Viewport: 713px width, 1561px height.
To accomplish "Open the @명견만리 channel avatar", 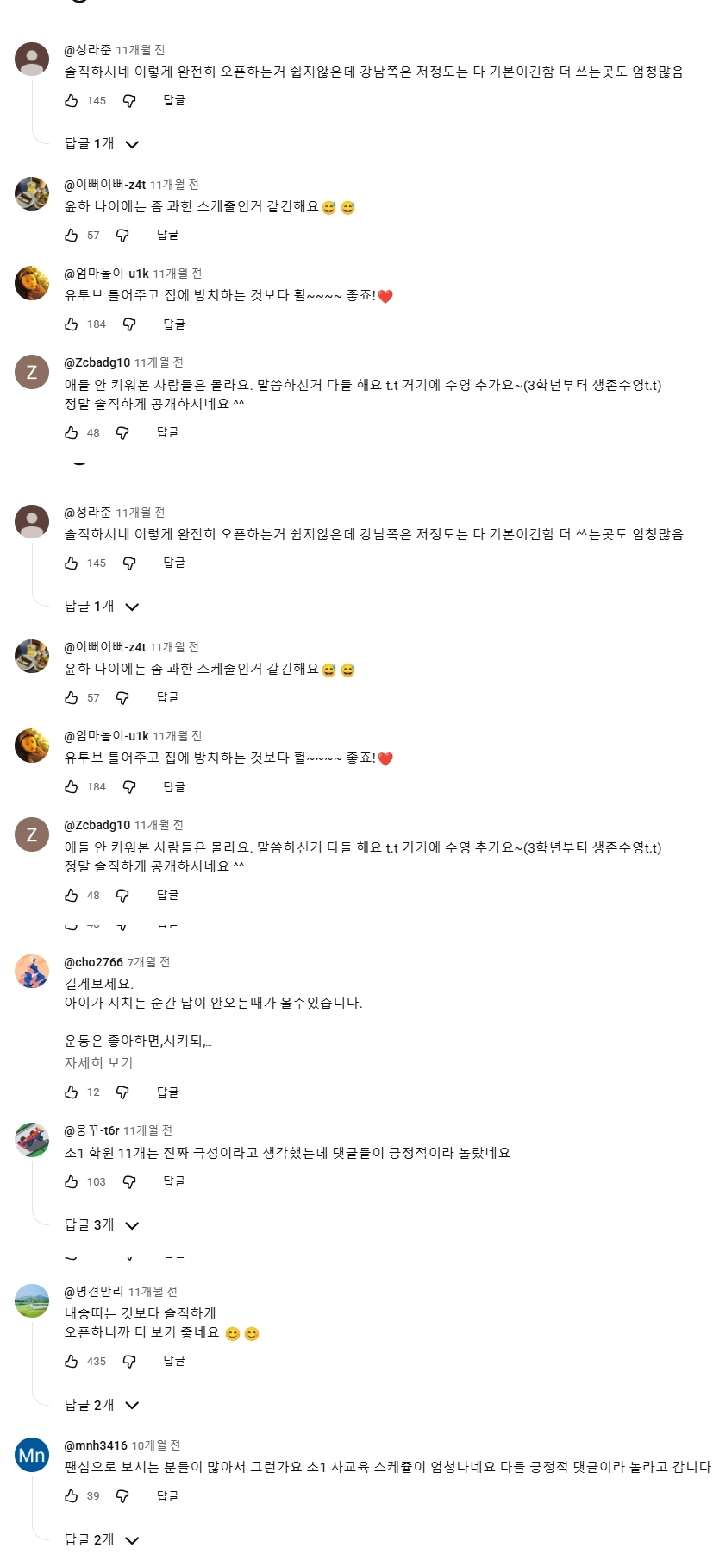I will click(x=32, y=1300).
